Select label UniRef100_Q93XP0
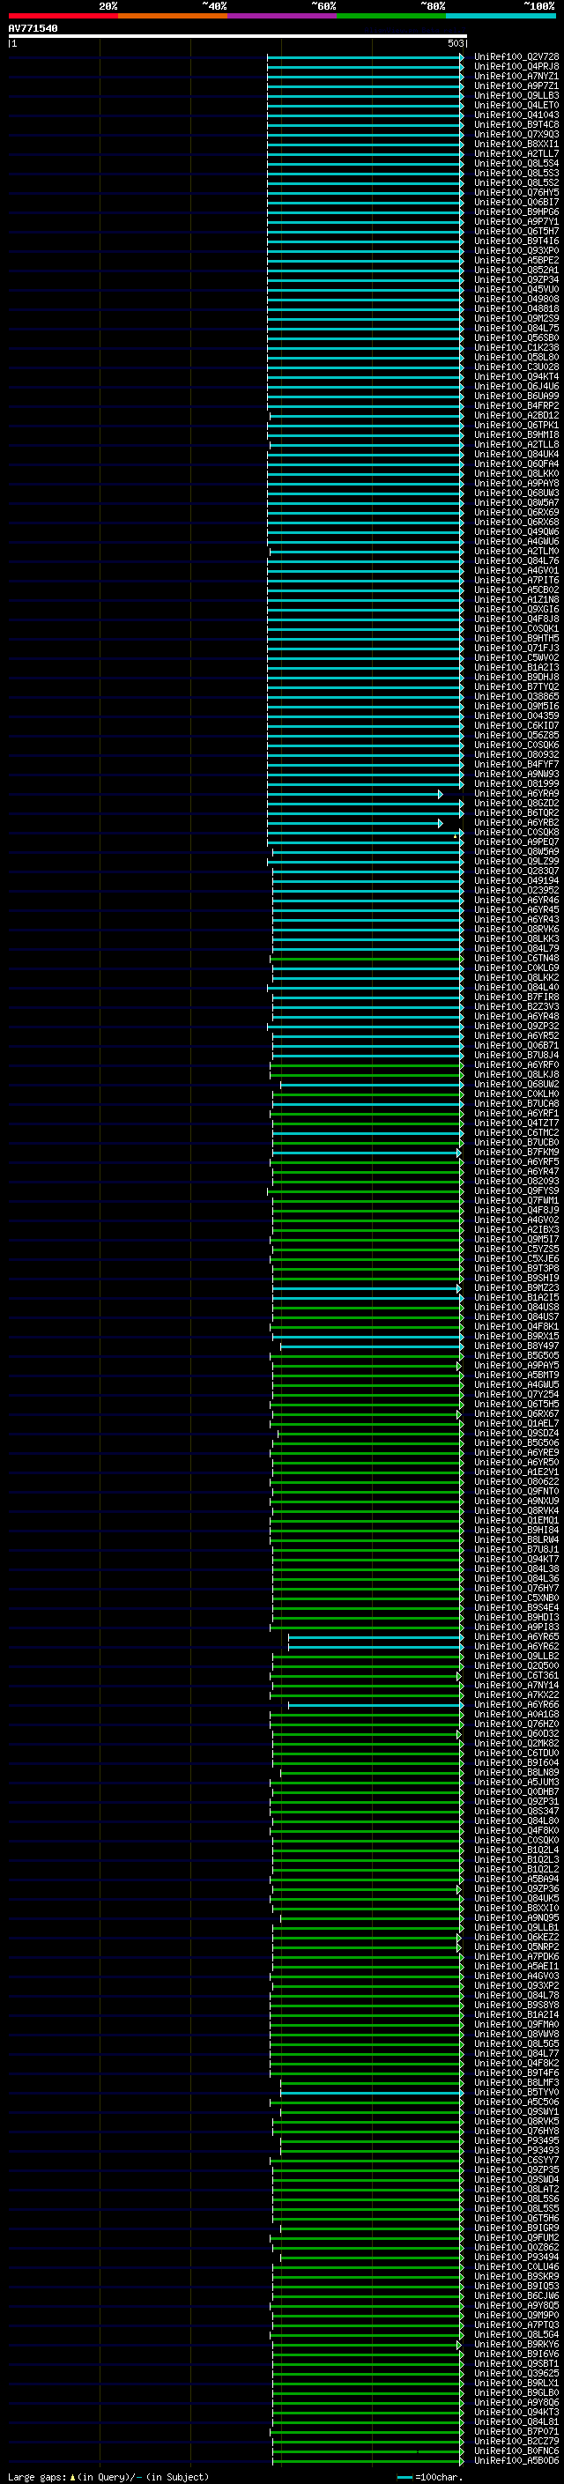 pyautogui.click(x=516, y=251)
